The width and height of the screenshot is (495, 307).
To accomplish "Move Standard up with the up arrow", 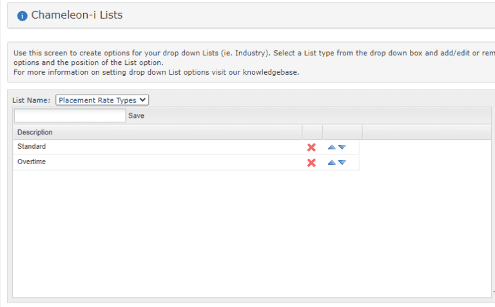I will pyautogui.click(x=331, y=147).
